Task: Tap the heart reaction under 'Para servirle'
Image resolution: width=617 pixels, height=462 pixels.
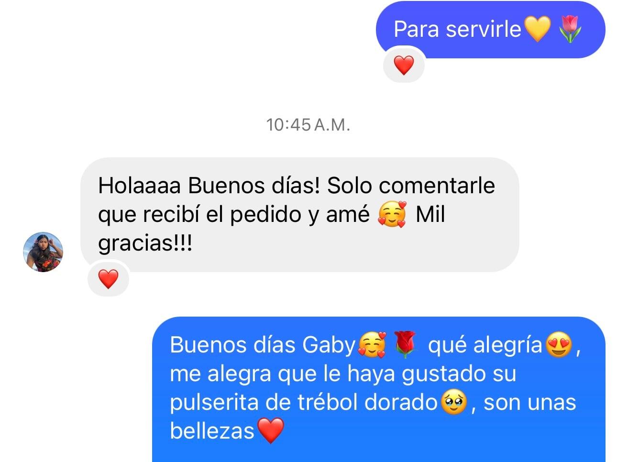Action: [404, 65]
